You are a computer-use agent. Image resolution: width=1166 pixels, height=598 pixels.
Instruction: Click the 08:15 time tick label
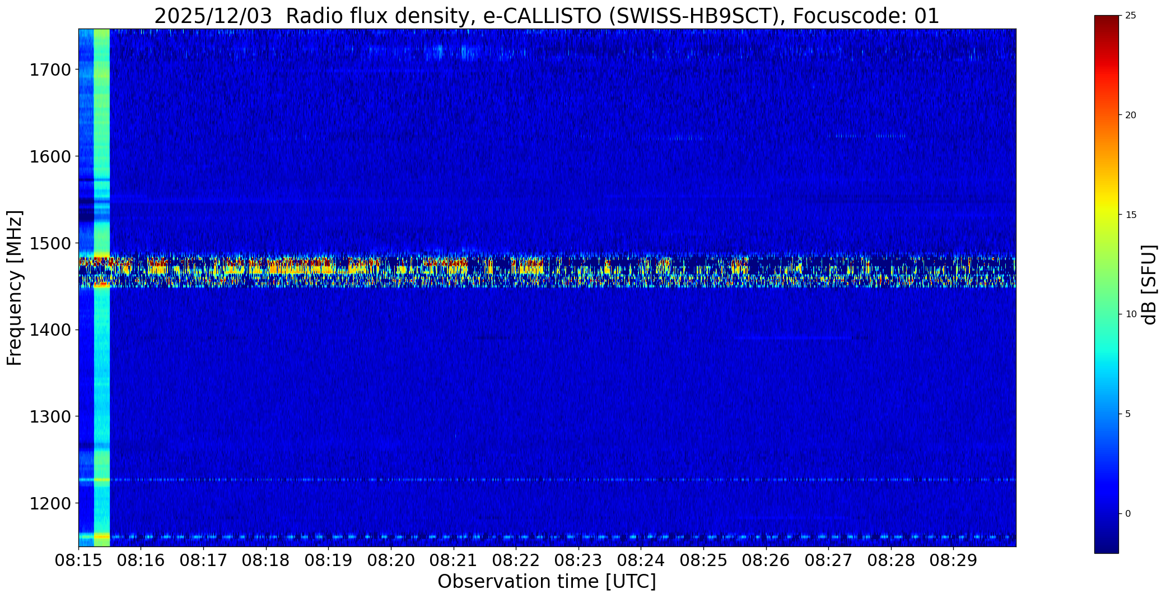click(78, 560)
